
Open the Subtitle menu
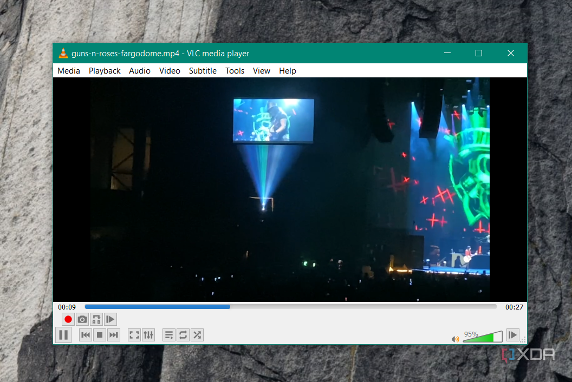click(x=203, y=71)
